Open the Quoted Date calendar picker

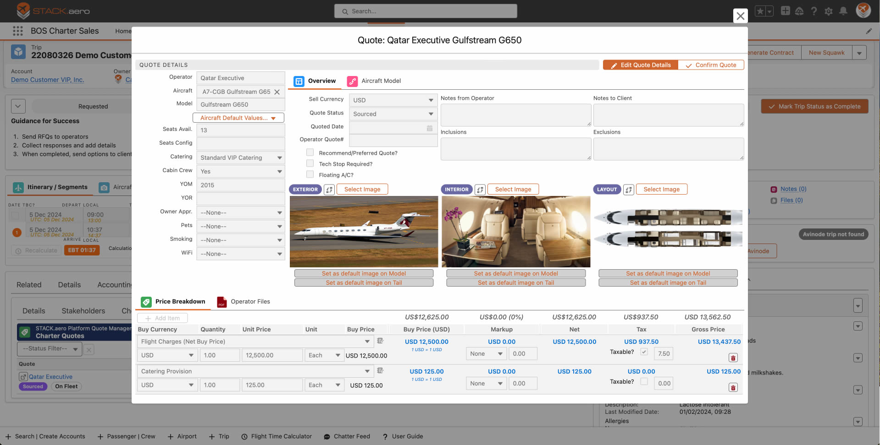430,128
